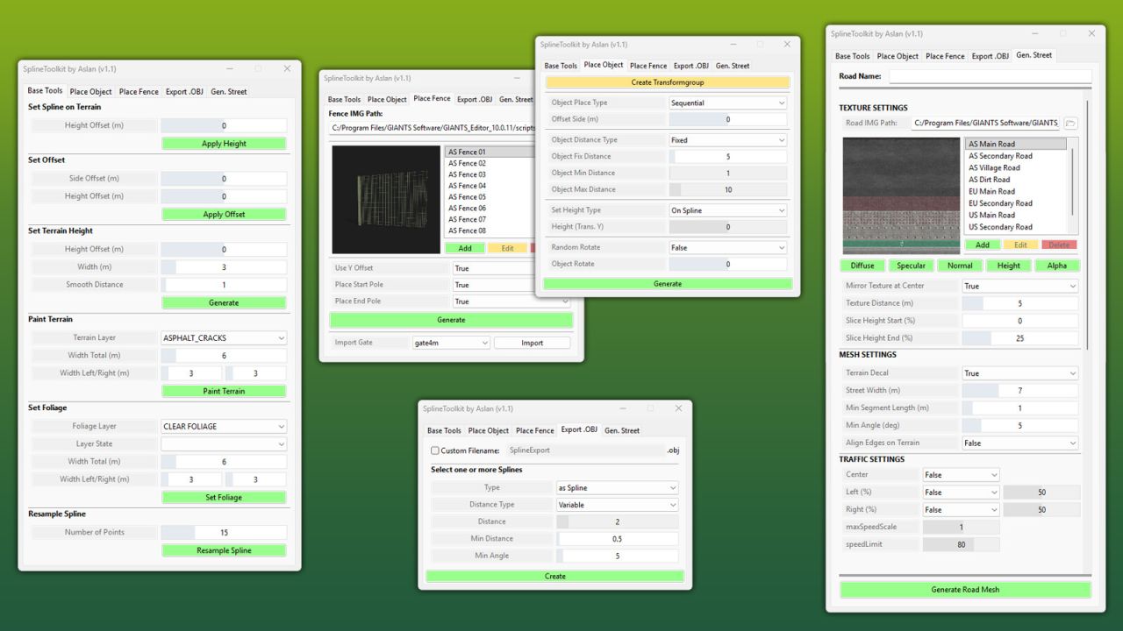Screen dimensions: 1123x631
Task: Open the Object Place Type dropdown
Action: point(728,102)
